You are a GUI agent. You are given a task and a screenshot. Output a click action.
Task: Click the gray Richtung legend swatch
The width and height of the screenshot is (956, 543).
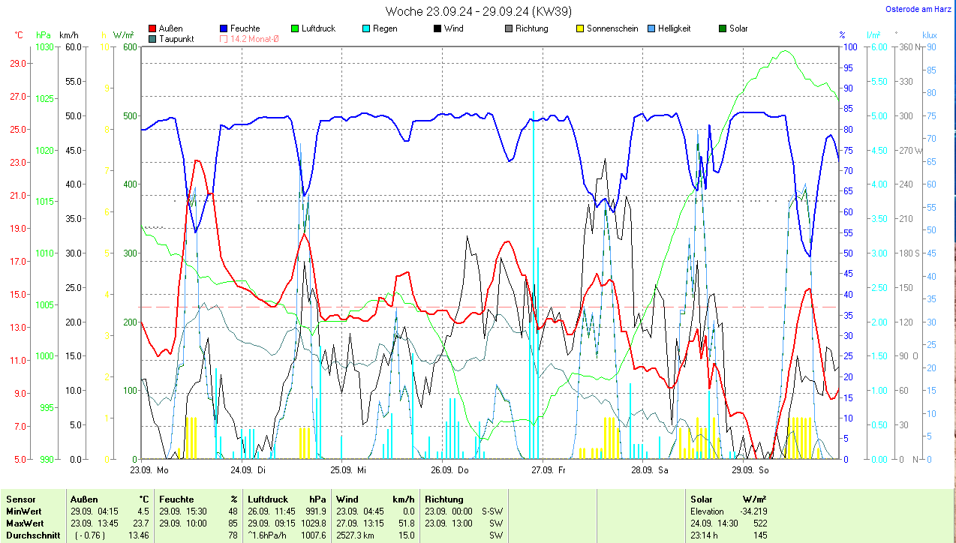coord(509,28)
